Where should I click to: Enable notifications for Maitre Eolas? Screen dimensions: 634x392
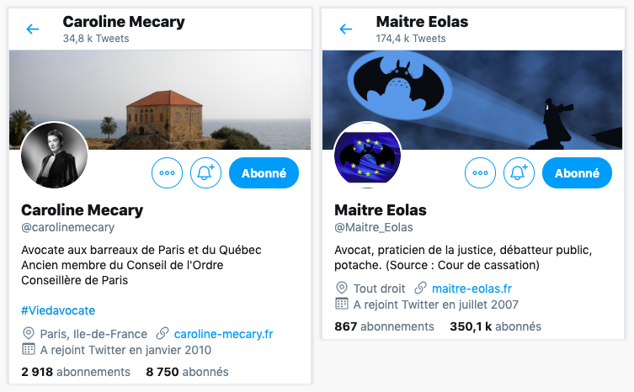(x=519, y=173)
